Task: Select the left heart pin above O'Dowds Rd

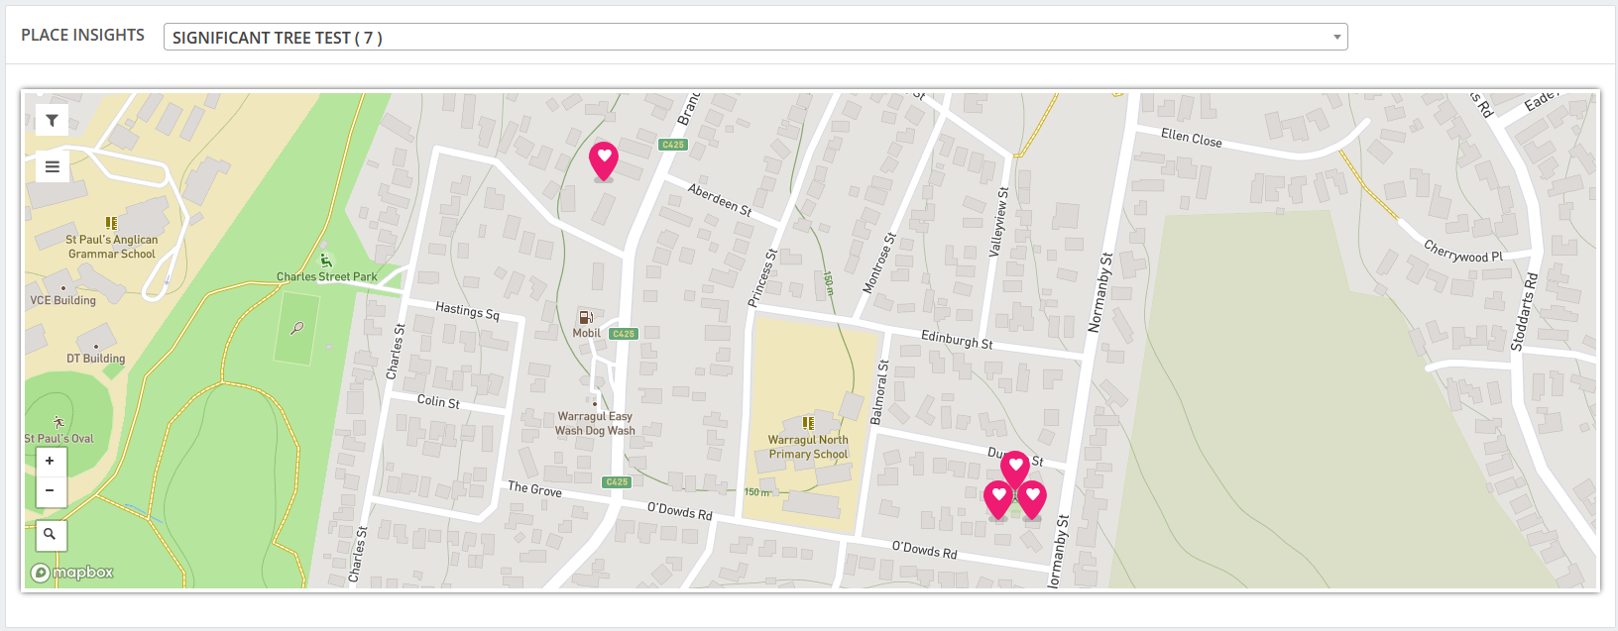Action: pos(998,500)
